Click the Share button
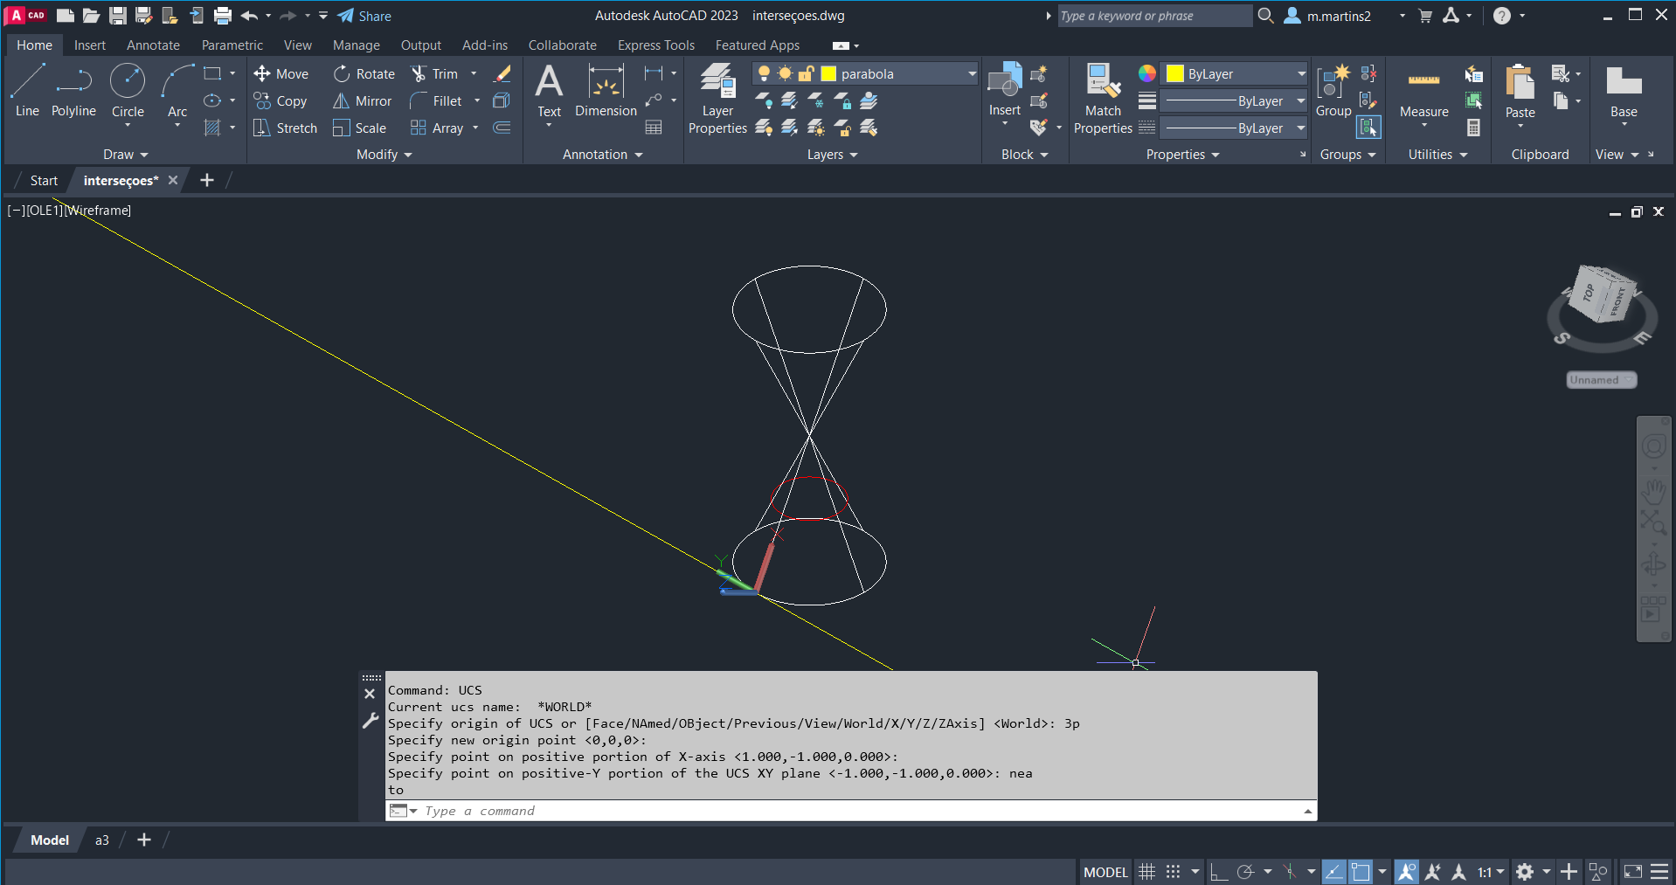This screenshot has width=1676, height=885. 364,16
